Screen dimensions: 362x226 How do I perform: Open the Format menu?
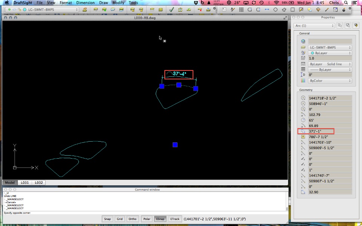tap(66, 3)
